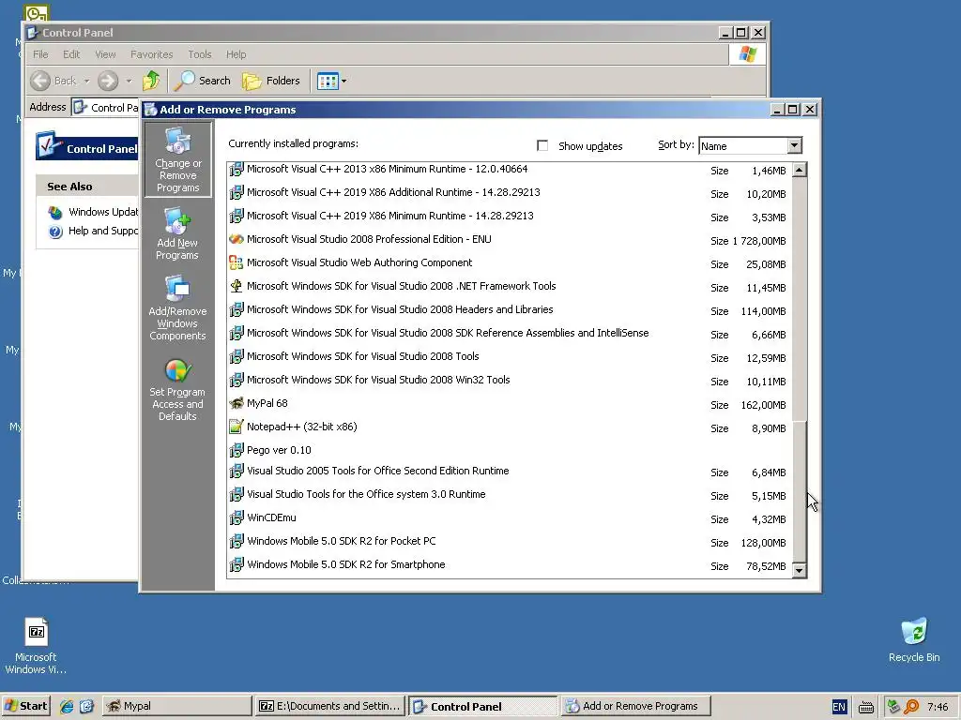Click the Up folder icon in Control Panel toolbar
The height and width of the screenshot is (720, 961).
point(151,81)
